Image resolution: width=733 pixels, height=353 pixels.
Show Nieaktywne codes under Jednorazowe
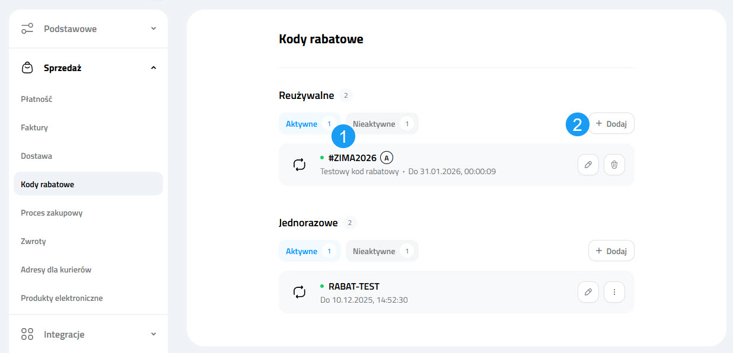(381, 251)
